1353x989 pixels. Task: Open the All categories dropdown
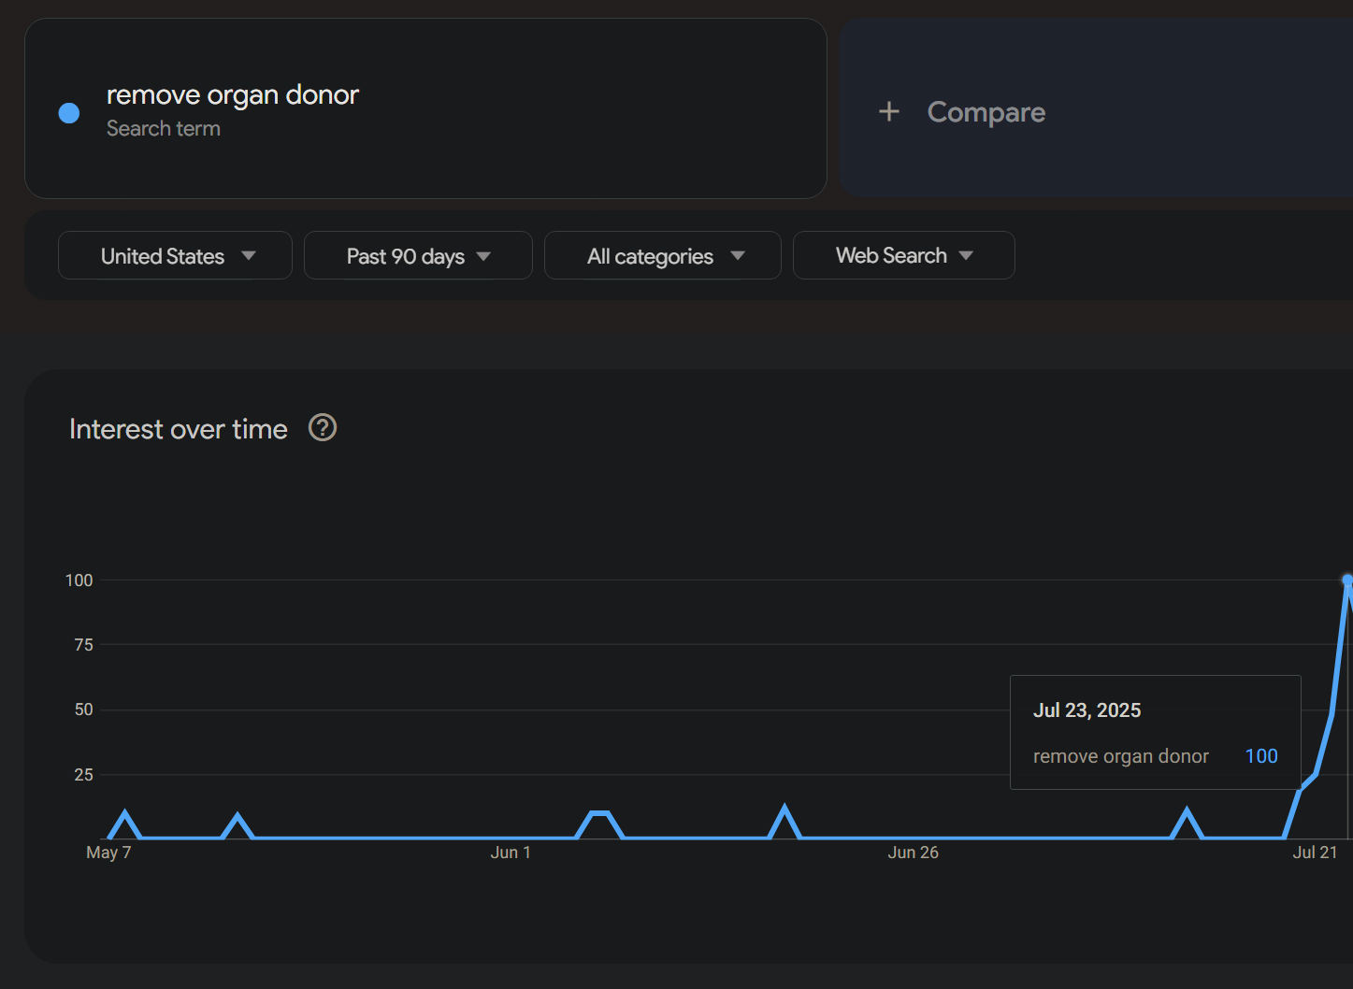(x=663, y=255)
